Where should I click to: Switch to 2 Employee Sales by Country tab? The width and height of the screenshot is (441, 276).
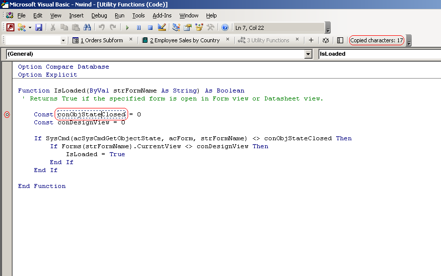click(181, 40)
